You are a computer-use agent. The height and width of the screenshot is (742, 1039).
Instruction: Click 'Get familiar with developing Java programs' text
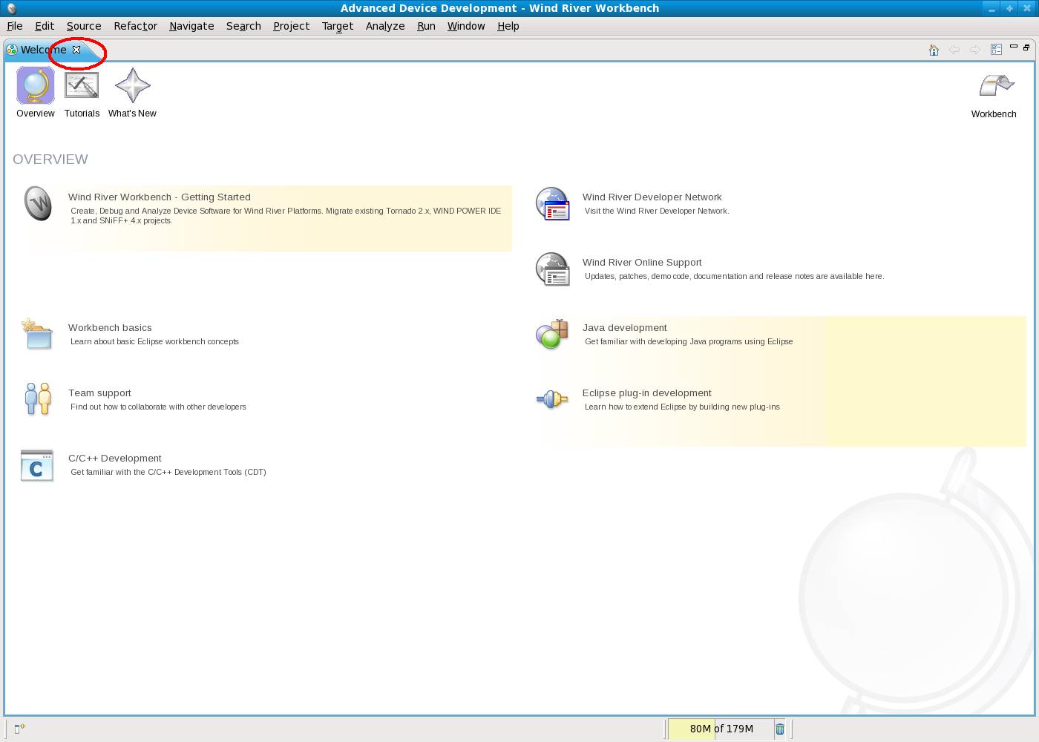pos(689,341)
